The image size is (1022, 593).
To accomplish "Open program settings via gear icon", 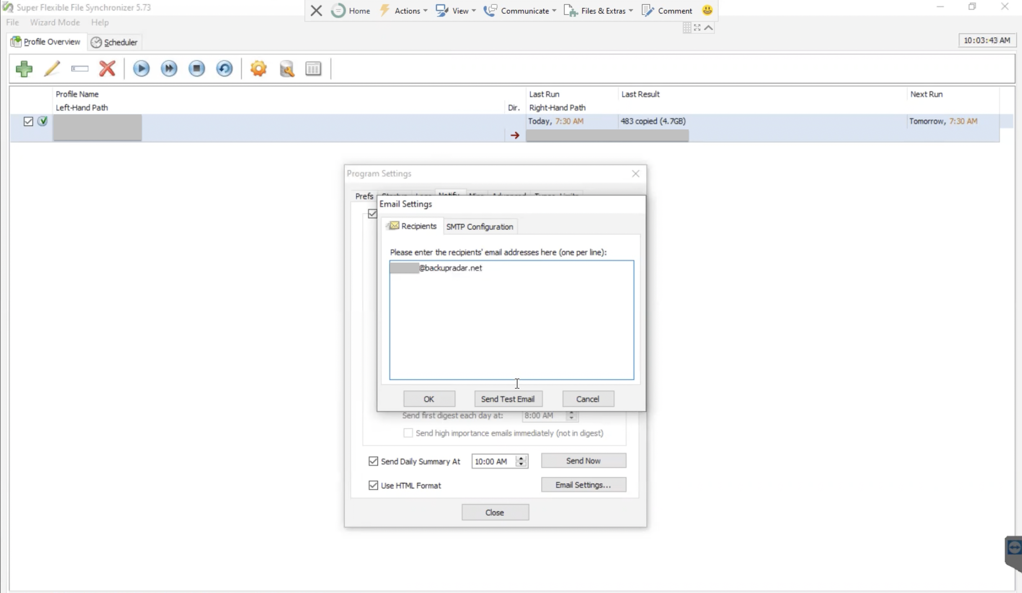I will pos(258,69).
